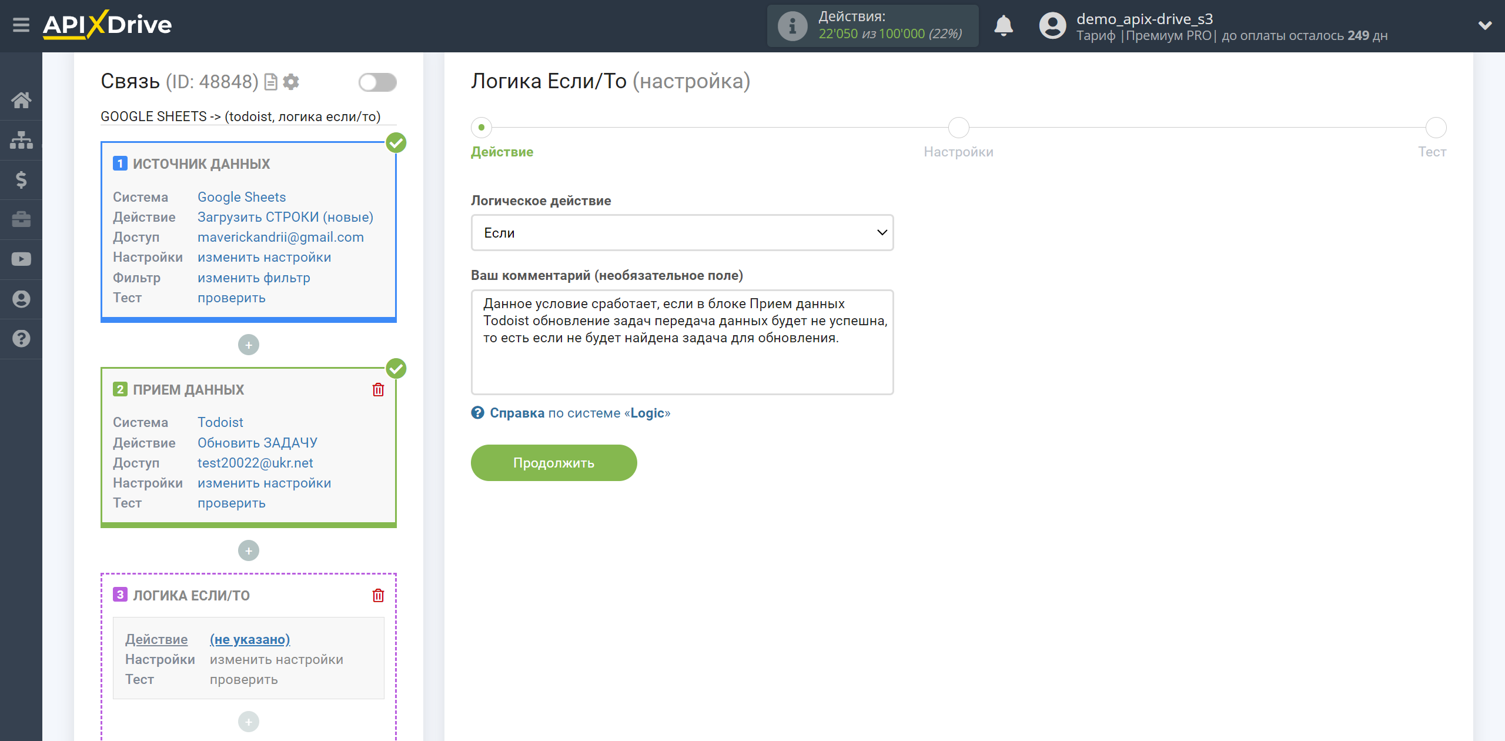The width and height of the screenshot is (1505, 741).
Task: Click the help question icon near Справка
Action: point(478,413)
